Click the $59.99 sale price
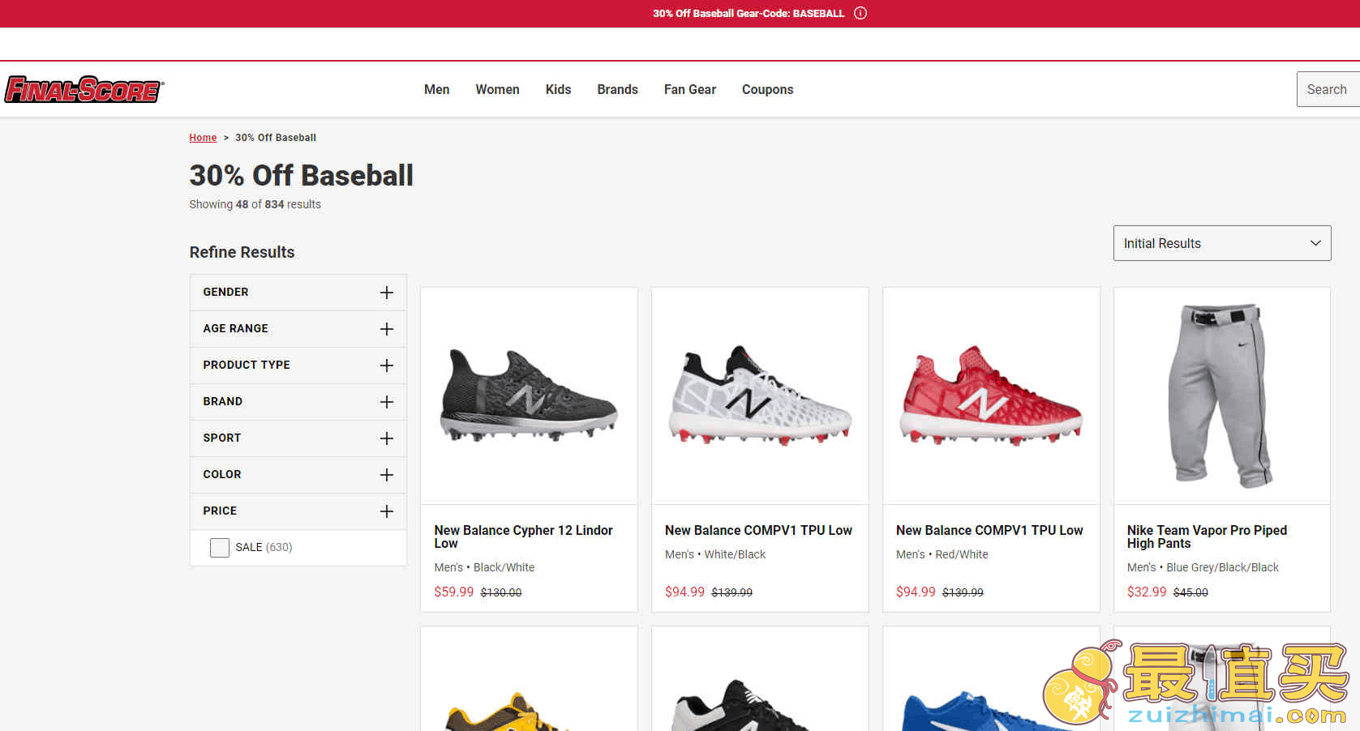1360x731 pixels. [x=453, y=592]
